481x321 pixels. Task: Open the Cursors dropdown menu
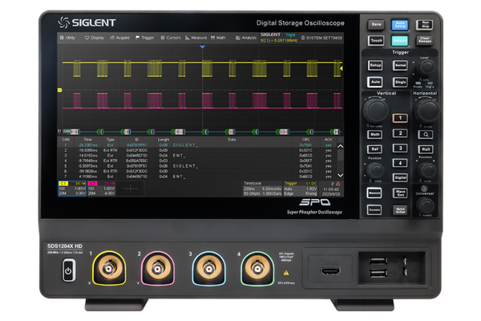[169, 38]
